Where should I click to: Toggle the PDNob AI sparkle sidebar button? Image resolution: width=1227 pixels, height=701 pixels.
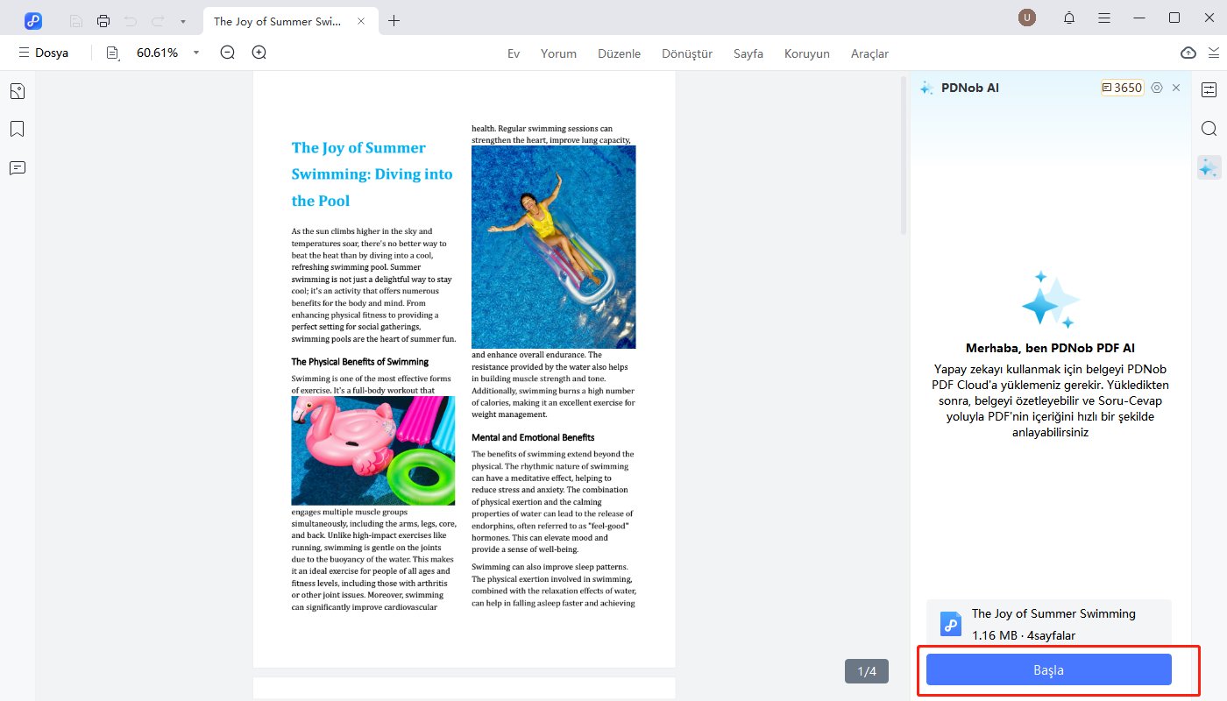1209,167
